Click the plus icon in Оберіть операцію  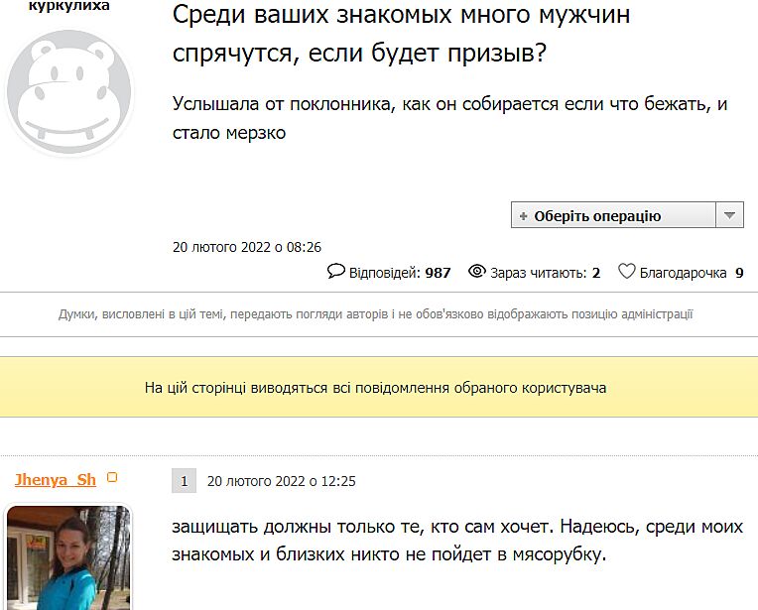click(x=523, y=216)
